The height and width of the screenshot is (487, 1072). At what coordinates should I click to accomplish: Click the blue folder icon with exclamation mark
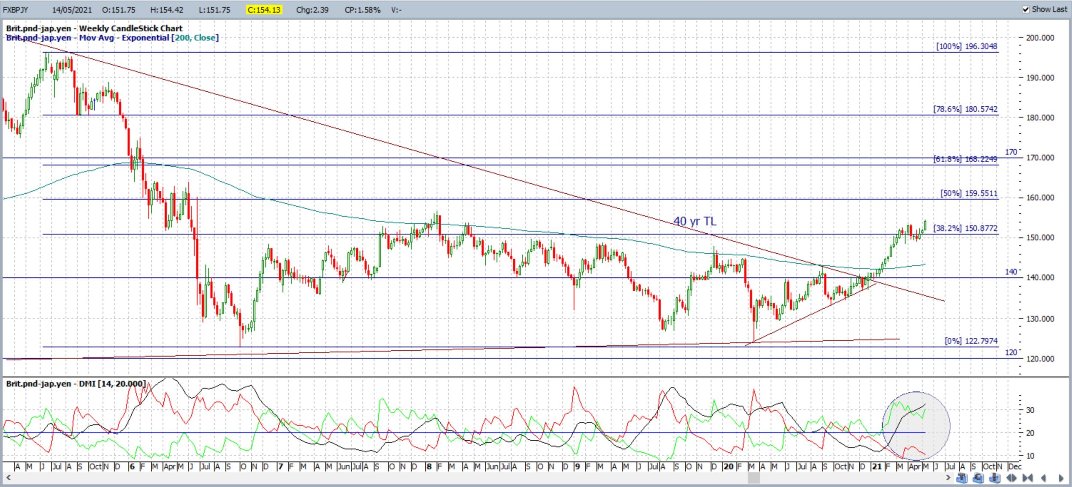pos(995,478)
